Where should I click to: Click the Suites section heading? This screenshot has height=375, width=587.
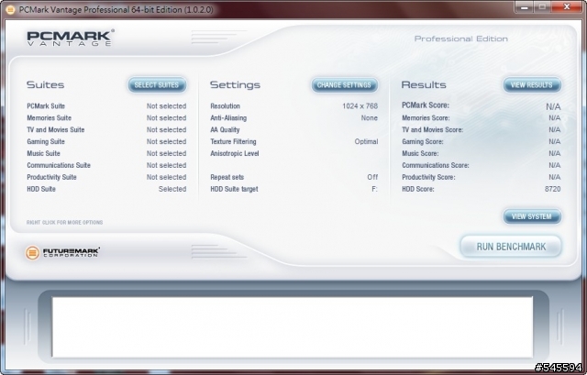[x=45, y=85]
